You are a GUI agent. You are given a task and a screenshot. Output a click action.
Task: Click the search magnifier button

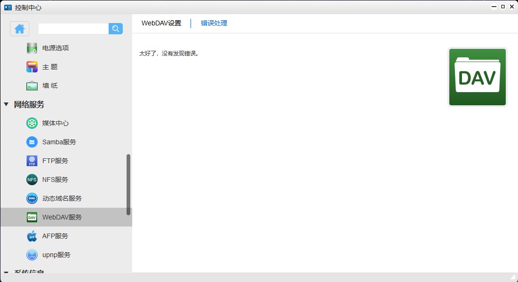pos(116,29)
